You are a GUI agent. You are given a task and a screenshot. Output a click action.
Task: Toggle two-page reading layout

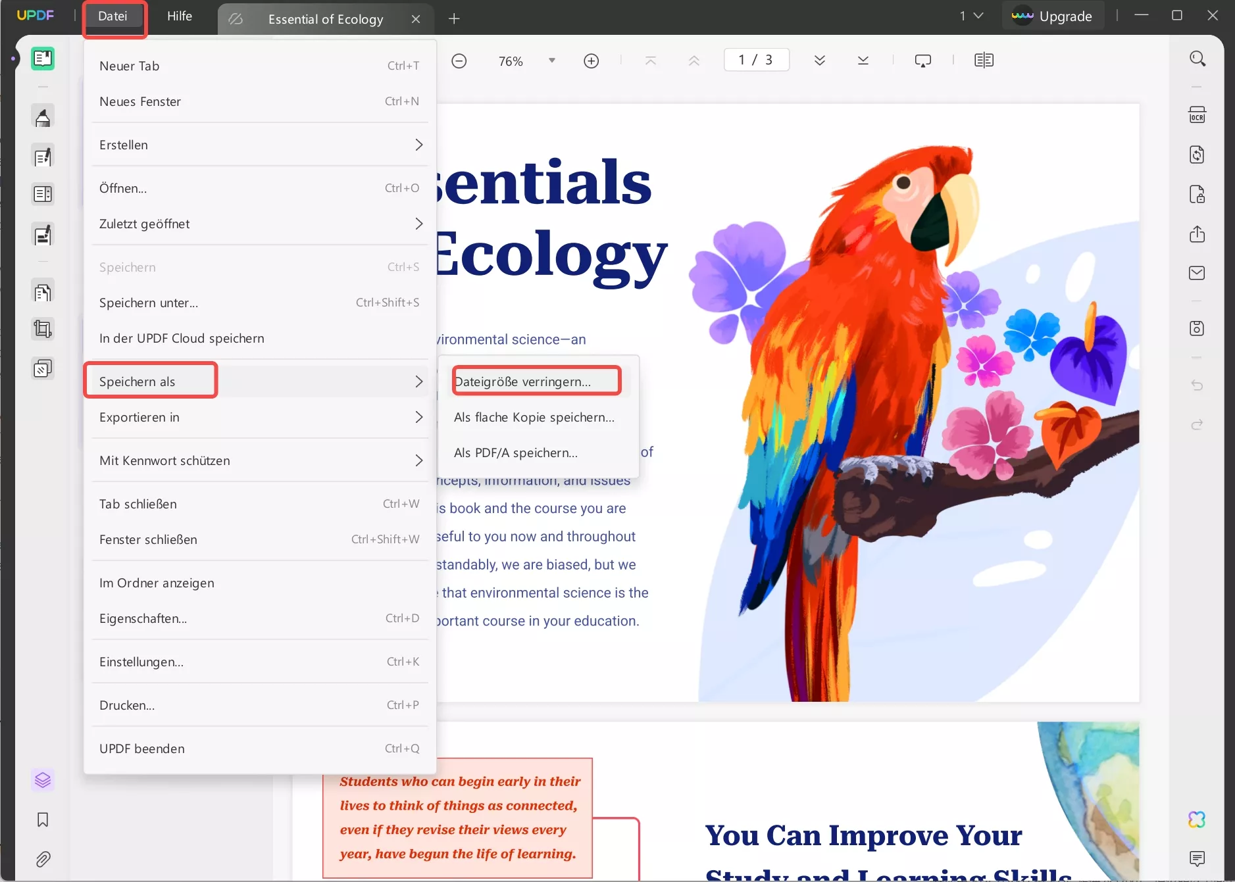tap(983, 60)
